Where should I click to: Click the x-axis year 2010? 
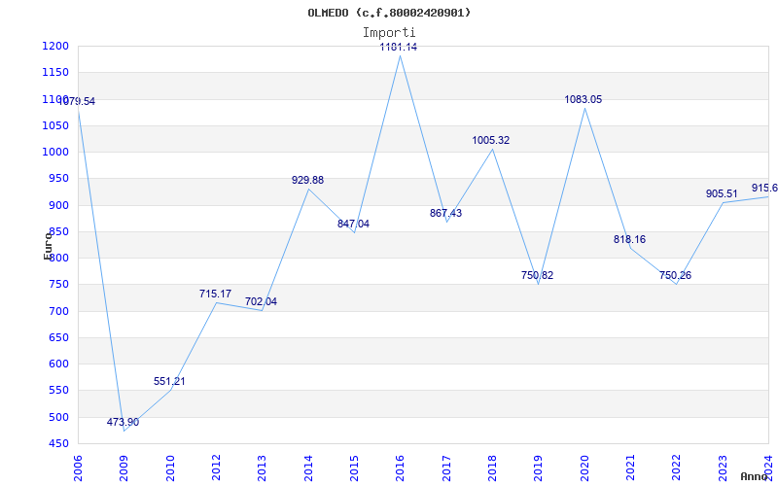[170, 469]
